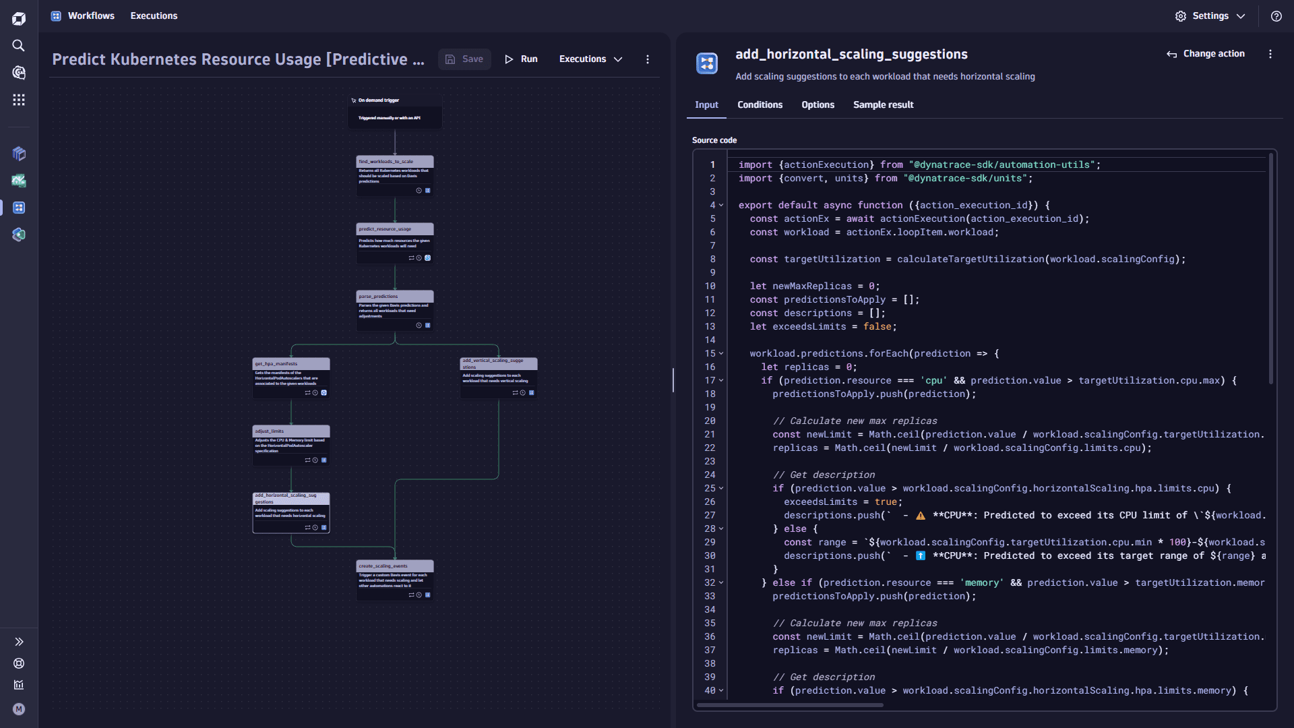This screenshot has width=1294, height=728.
Task: Click the add_horizontal_scaling_suggestions action icon
Action: coord(707,63)
